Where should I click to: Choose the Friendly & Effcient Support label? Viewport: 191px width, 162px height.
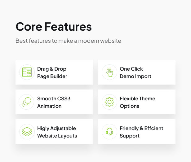(141, 132)
